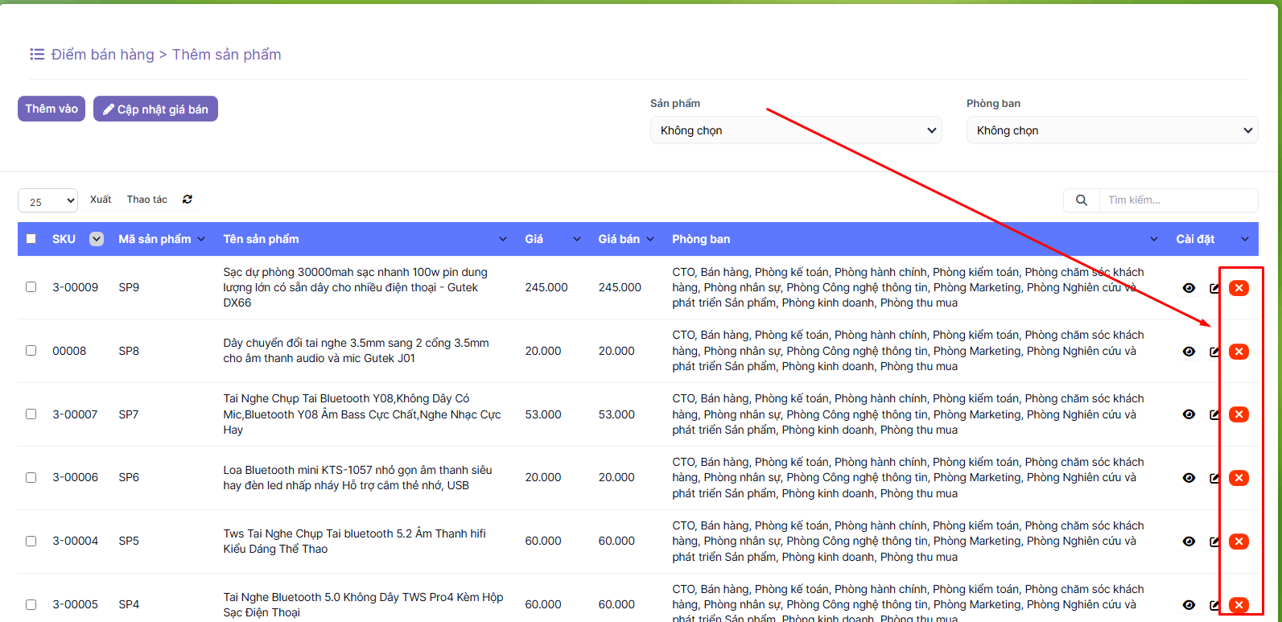Click the red delete icon for SP9

coord(1239,288)
